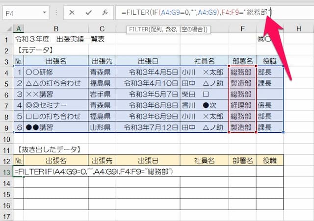Screen dimensions: 314x221
Task: Click 役職 header in row 3
Action: [270, 61]
